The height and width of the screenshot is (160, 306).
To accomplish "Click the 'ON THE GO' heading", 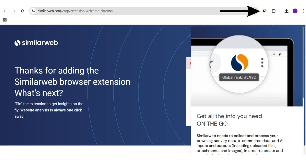I will click(x=212, y=124).
